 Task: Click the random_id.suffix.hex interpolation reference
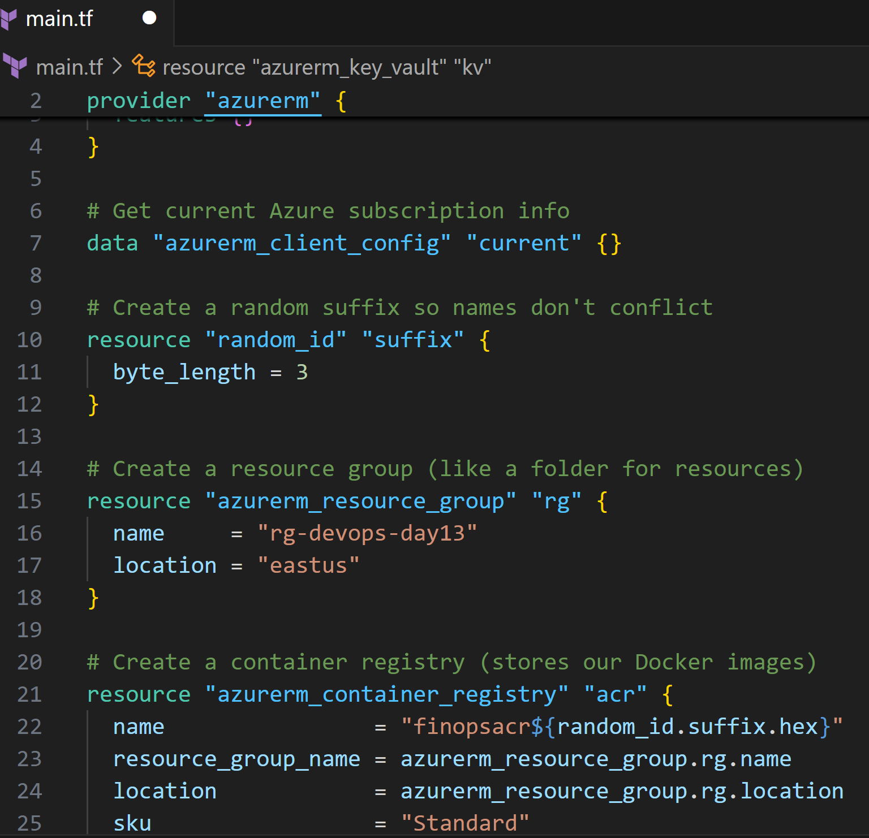[687, 727]
